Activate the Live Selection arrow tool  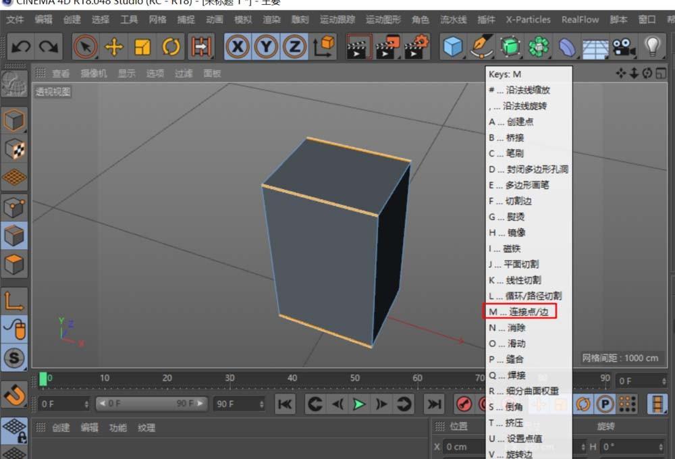(86, 46)
